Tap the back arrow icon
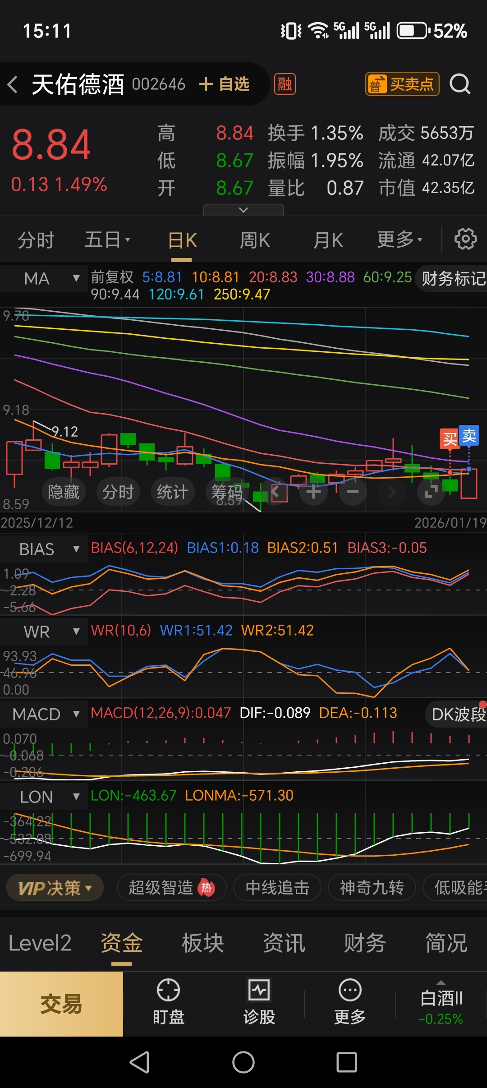The height and width of the screenshot is (1088, 487). coord(13,84)
